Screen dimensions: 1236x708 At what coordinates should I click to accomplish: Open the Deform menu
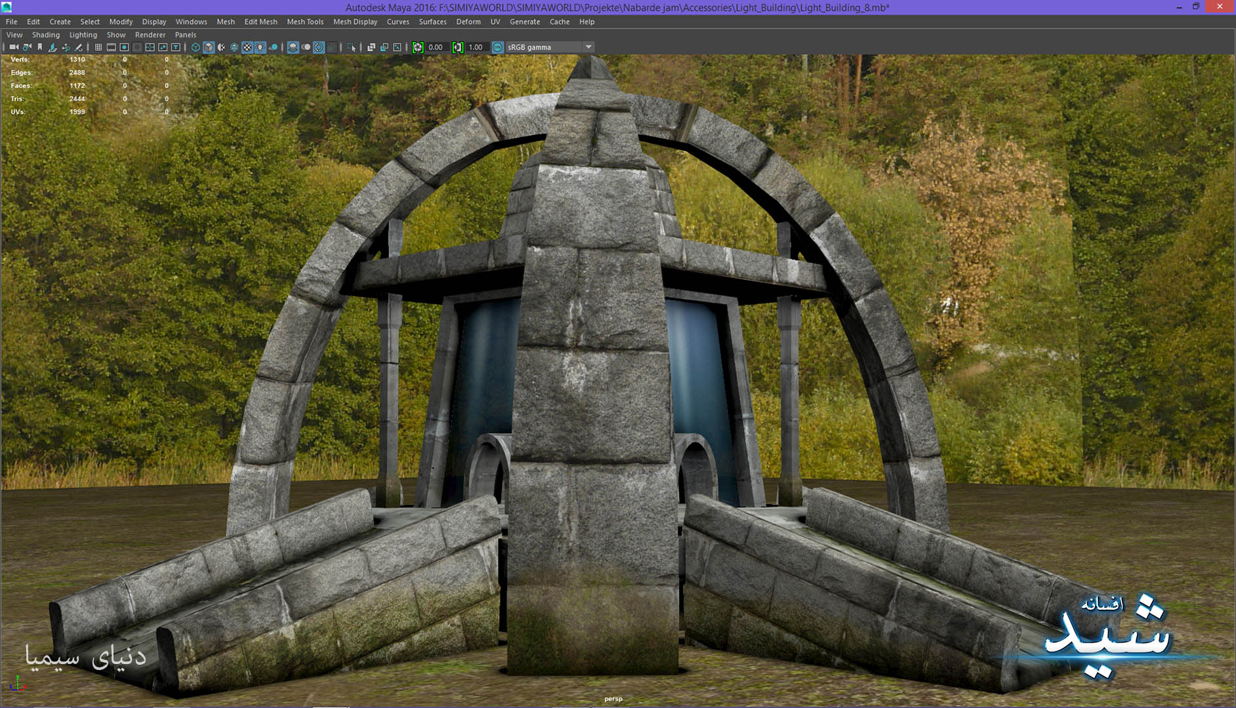(468, 22)
